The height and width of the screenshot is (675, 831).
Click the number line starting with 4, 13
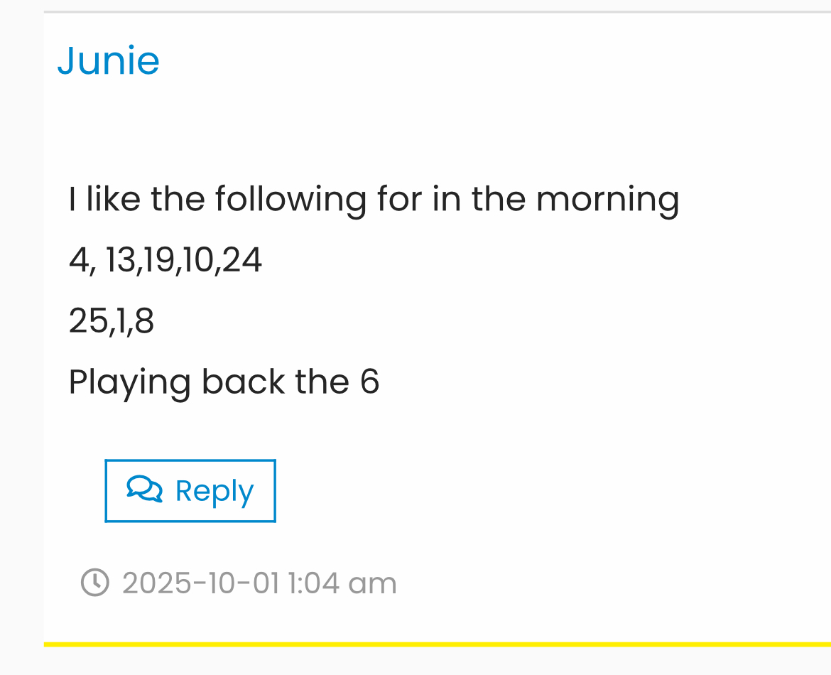point(165,260)
